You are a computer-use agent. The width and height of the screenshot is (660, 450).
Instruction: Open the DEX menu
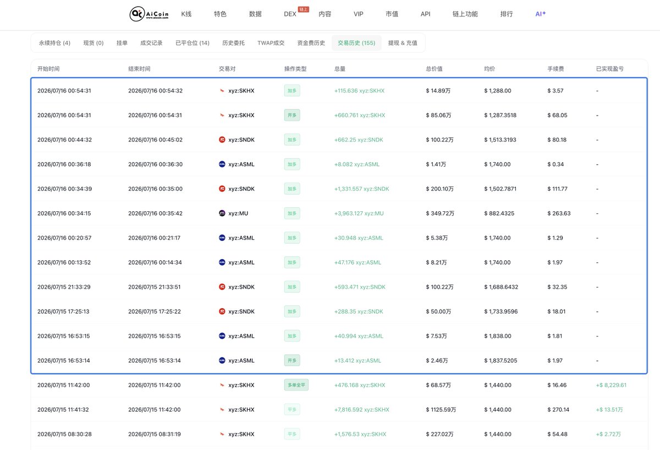click(290, 14)
